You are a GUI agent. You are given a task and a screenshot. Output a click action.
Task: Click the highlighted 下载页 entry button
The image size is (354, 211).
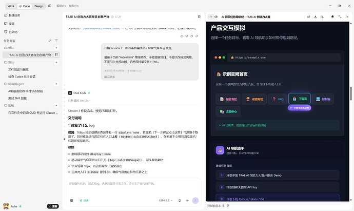coord(300,99)
